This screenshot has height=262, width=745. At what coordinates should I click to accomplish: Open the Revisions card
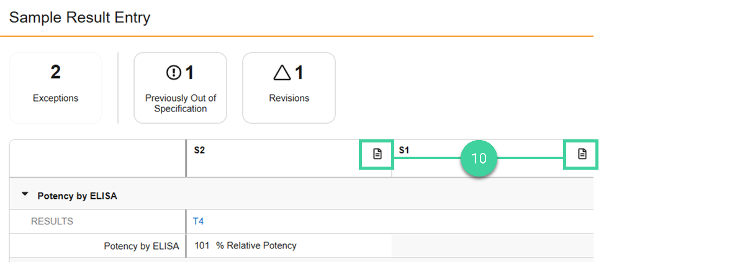point(289,87)
